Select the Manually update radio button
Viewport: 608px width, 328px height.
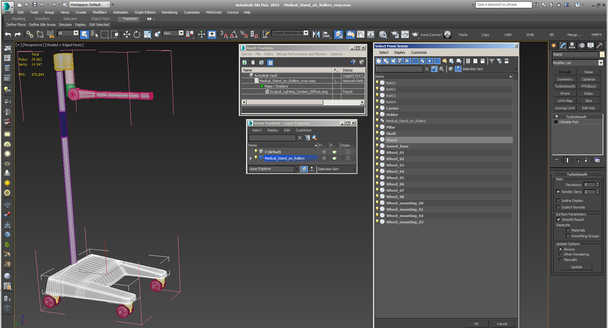coord(560,260)
